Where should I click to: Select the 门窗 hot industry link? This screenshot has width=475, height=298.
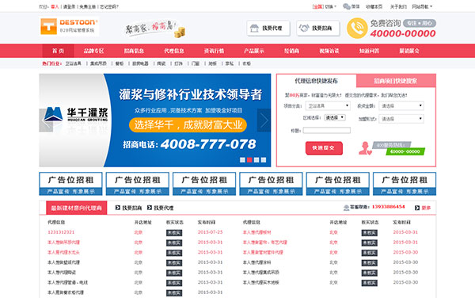tap(196, 63)
